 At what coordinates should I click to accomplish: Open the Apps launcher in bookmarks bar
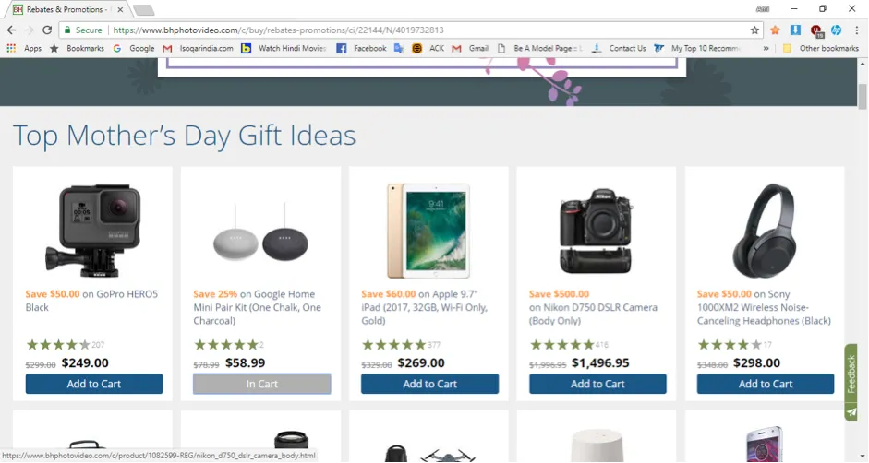coord(26,48)
